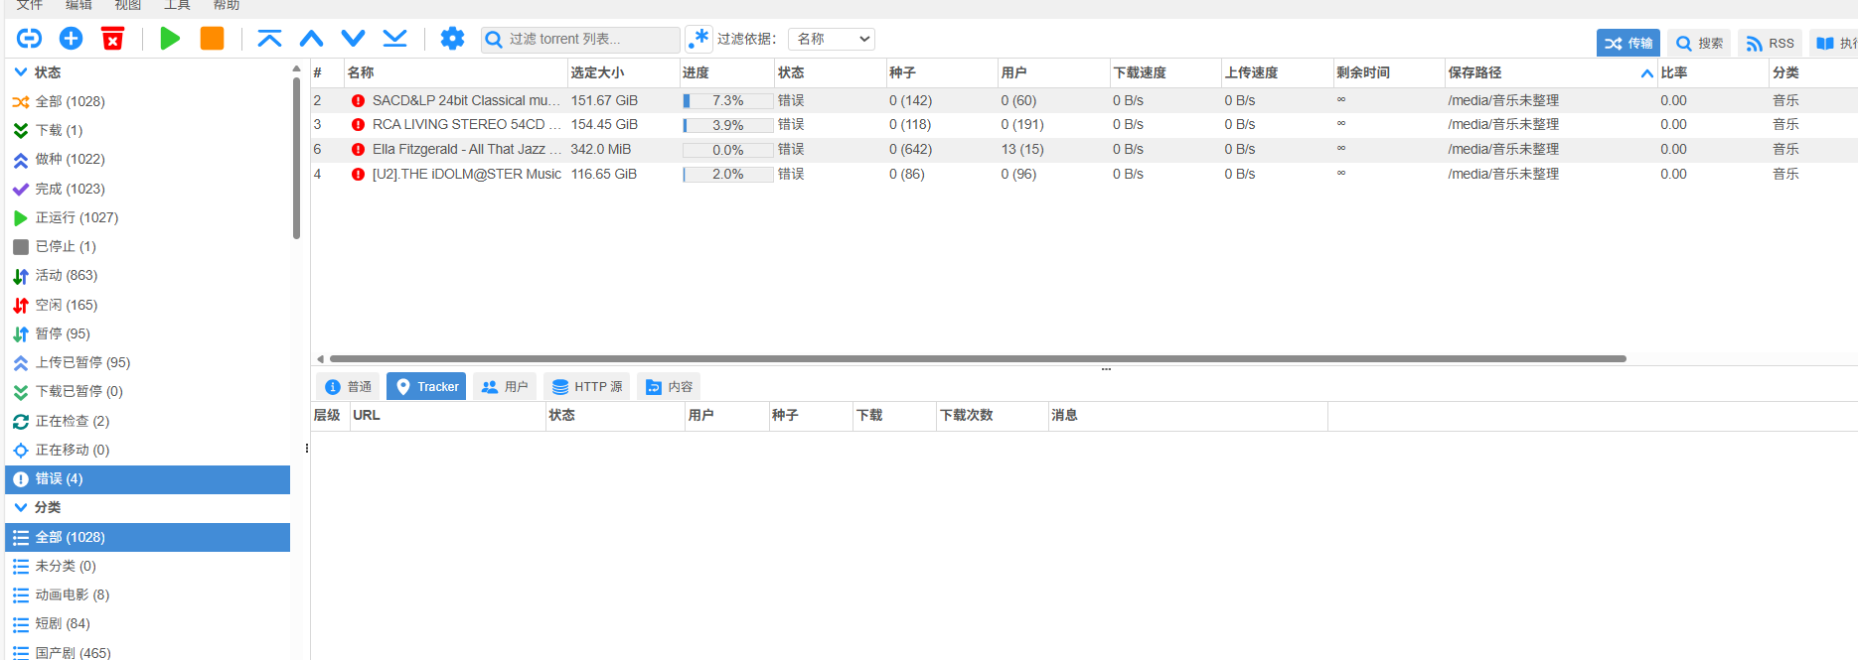Select the 未分类 (0) category
The image size is (1858, 660).
[x=147, y=566]
